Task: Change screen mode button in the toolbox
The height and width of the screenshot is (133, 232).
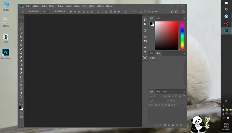Action: [x=21, y=117]
